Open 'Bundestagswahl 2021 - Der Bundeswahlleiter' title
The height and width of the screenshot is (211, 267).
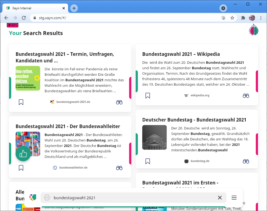pos(68,126)
